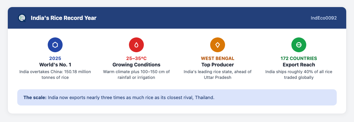Click the 40% of all rice traded text
The image size is (354, 122).
(299, 74)
